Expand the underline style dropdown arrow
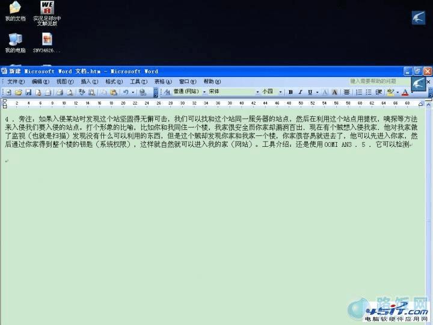Viewport: 433px width, 325px height. coord(317,92)
